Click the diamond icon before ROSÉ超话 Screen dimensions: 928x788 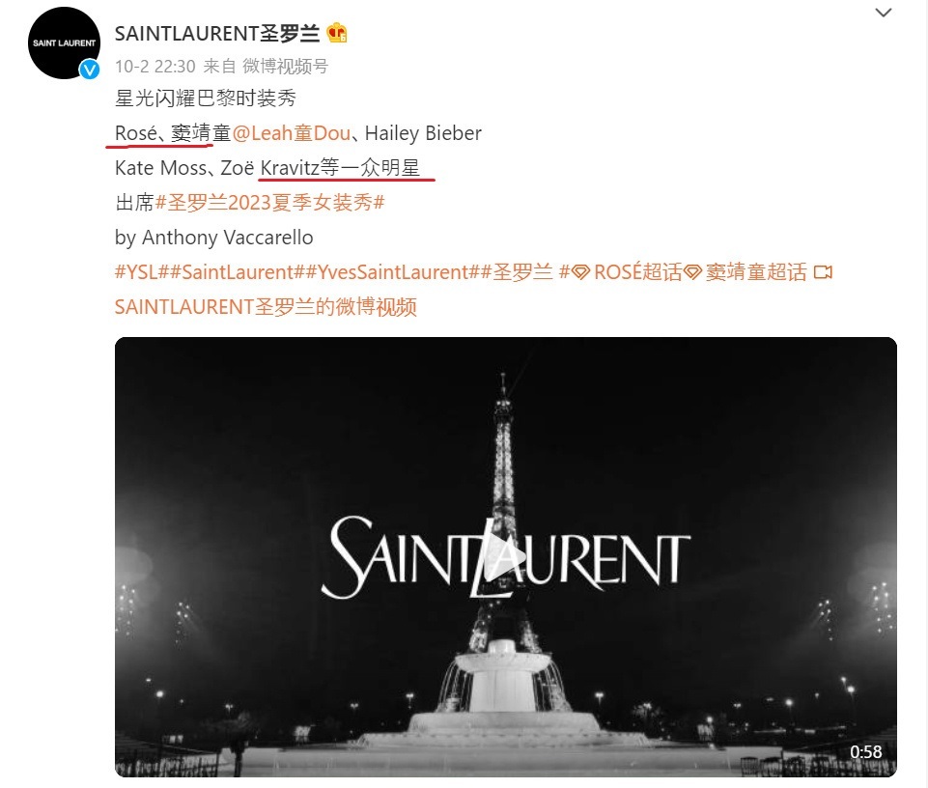(581, 273)
